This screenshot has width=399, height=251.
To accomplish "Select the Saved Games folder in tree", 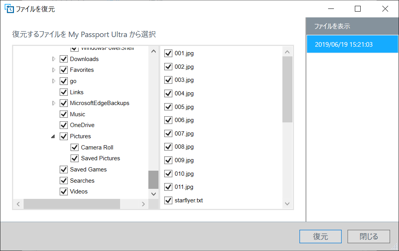I will click(88, 170).
